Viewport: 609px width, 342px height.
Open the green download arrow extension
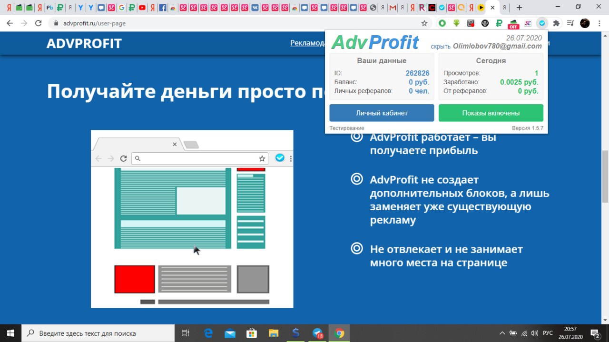pyautogui.click(x=456, y=23)
